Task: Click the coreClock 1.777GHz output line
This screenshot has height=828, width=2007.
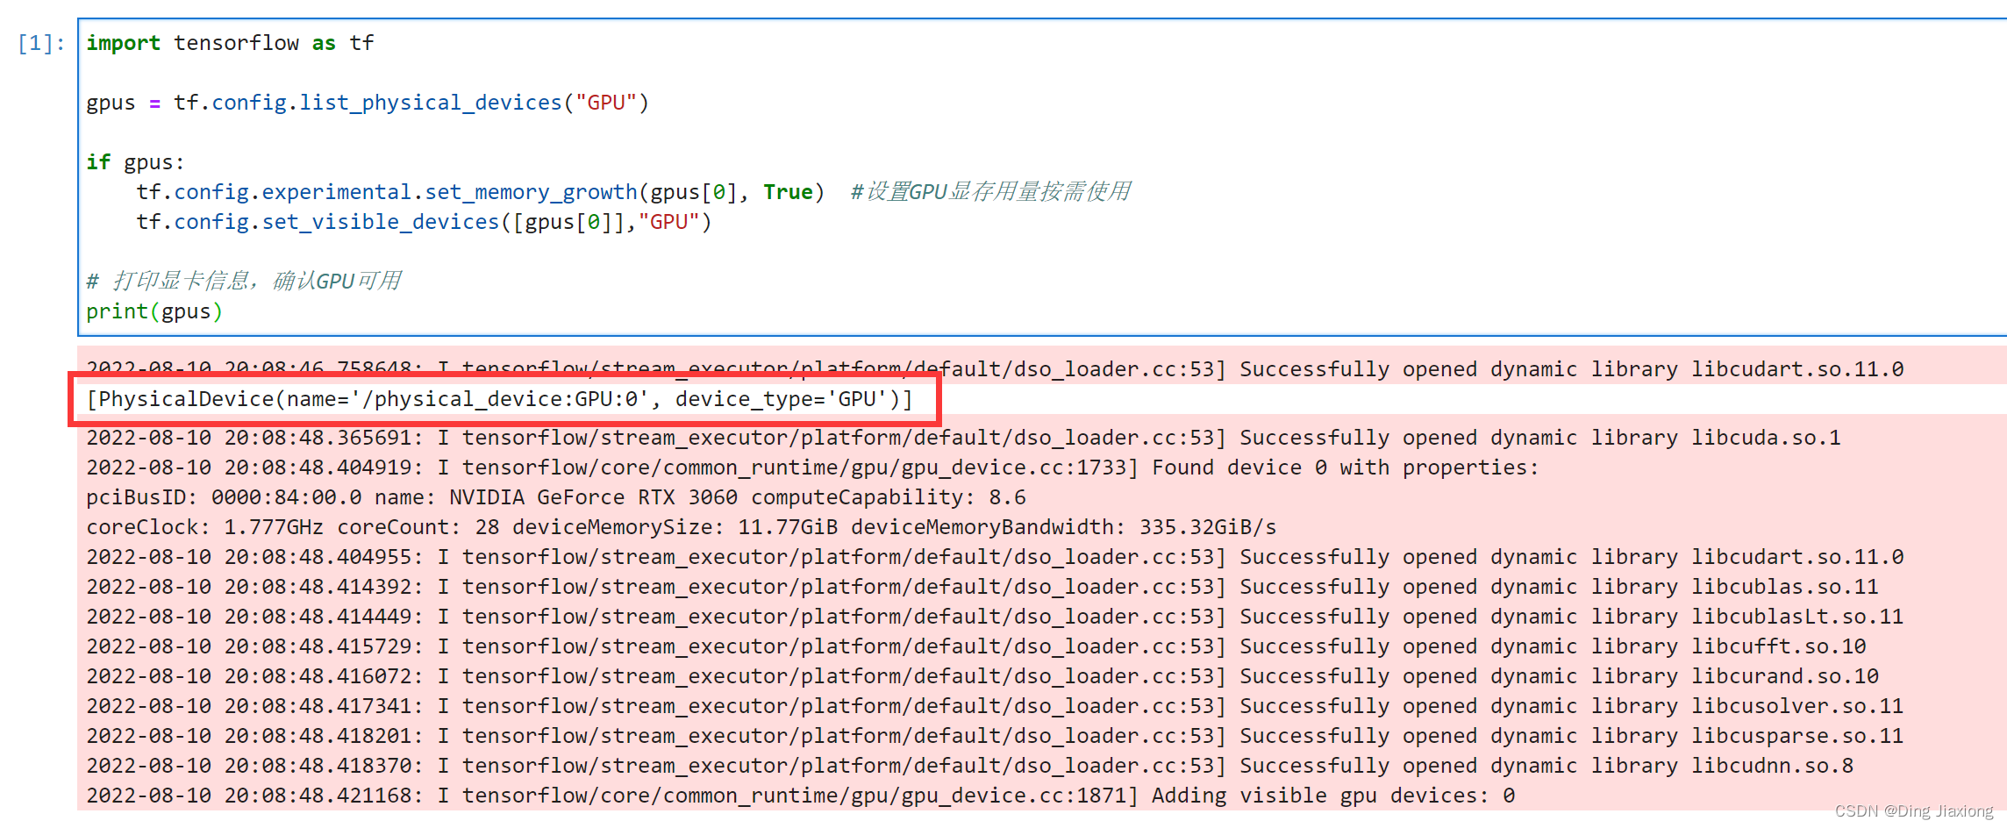Action: pos(681,527)
